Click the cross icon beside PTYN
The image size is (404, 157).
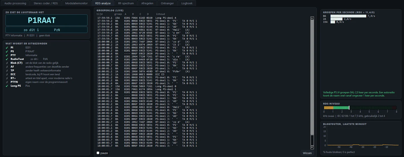tap(7, 82)
